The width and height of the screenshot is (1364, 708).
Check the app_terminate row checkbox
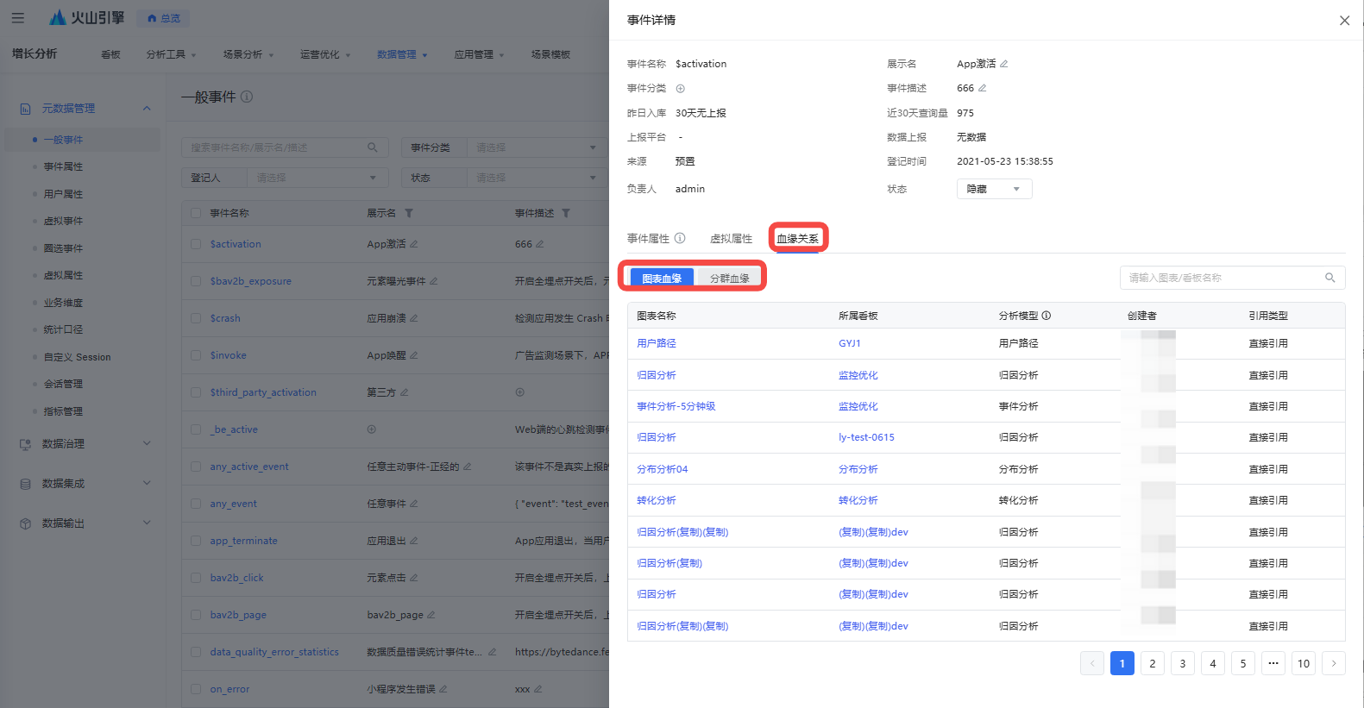[x=196, y=541]
